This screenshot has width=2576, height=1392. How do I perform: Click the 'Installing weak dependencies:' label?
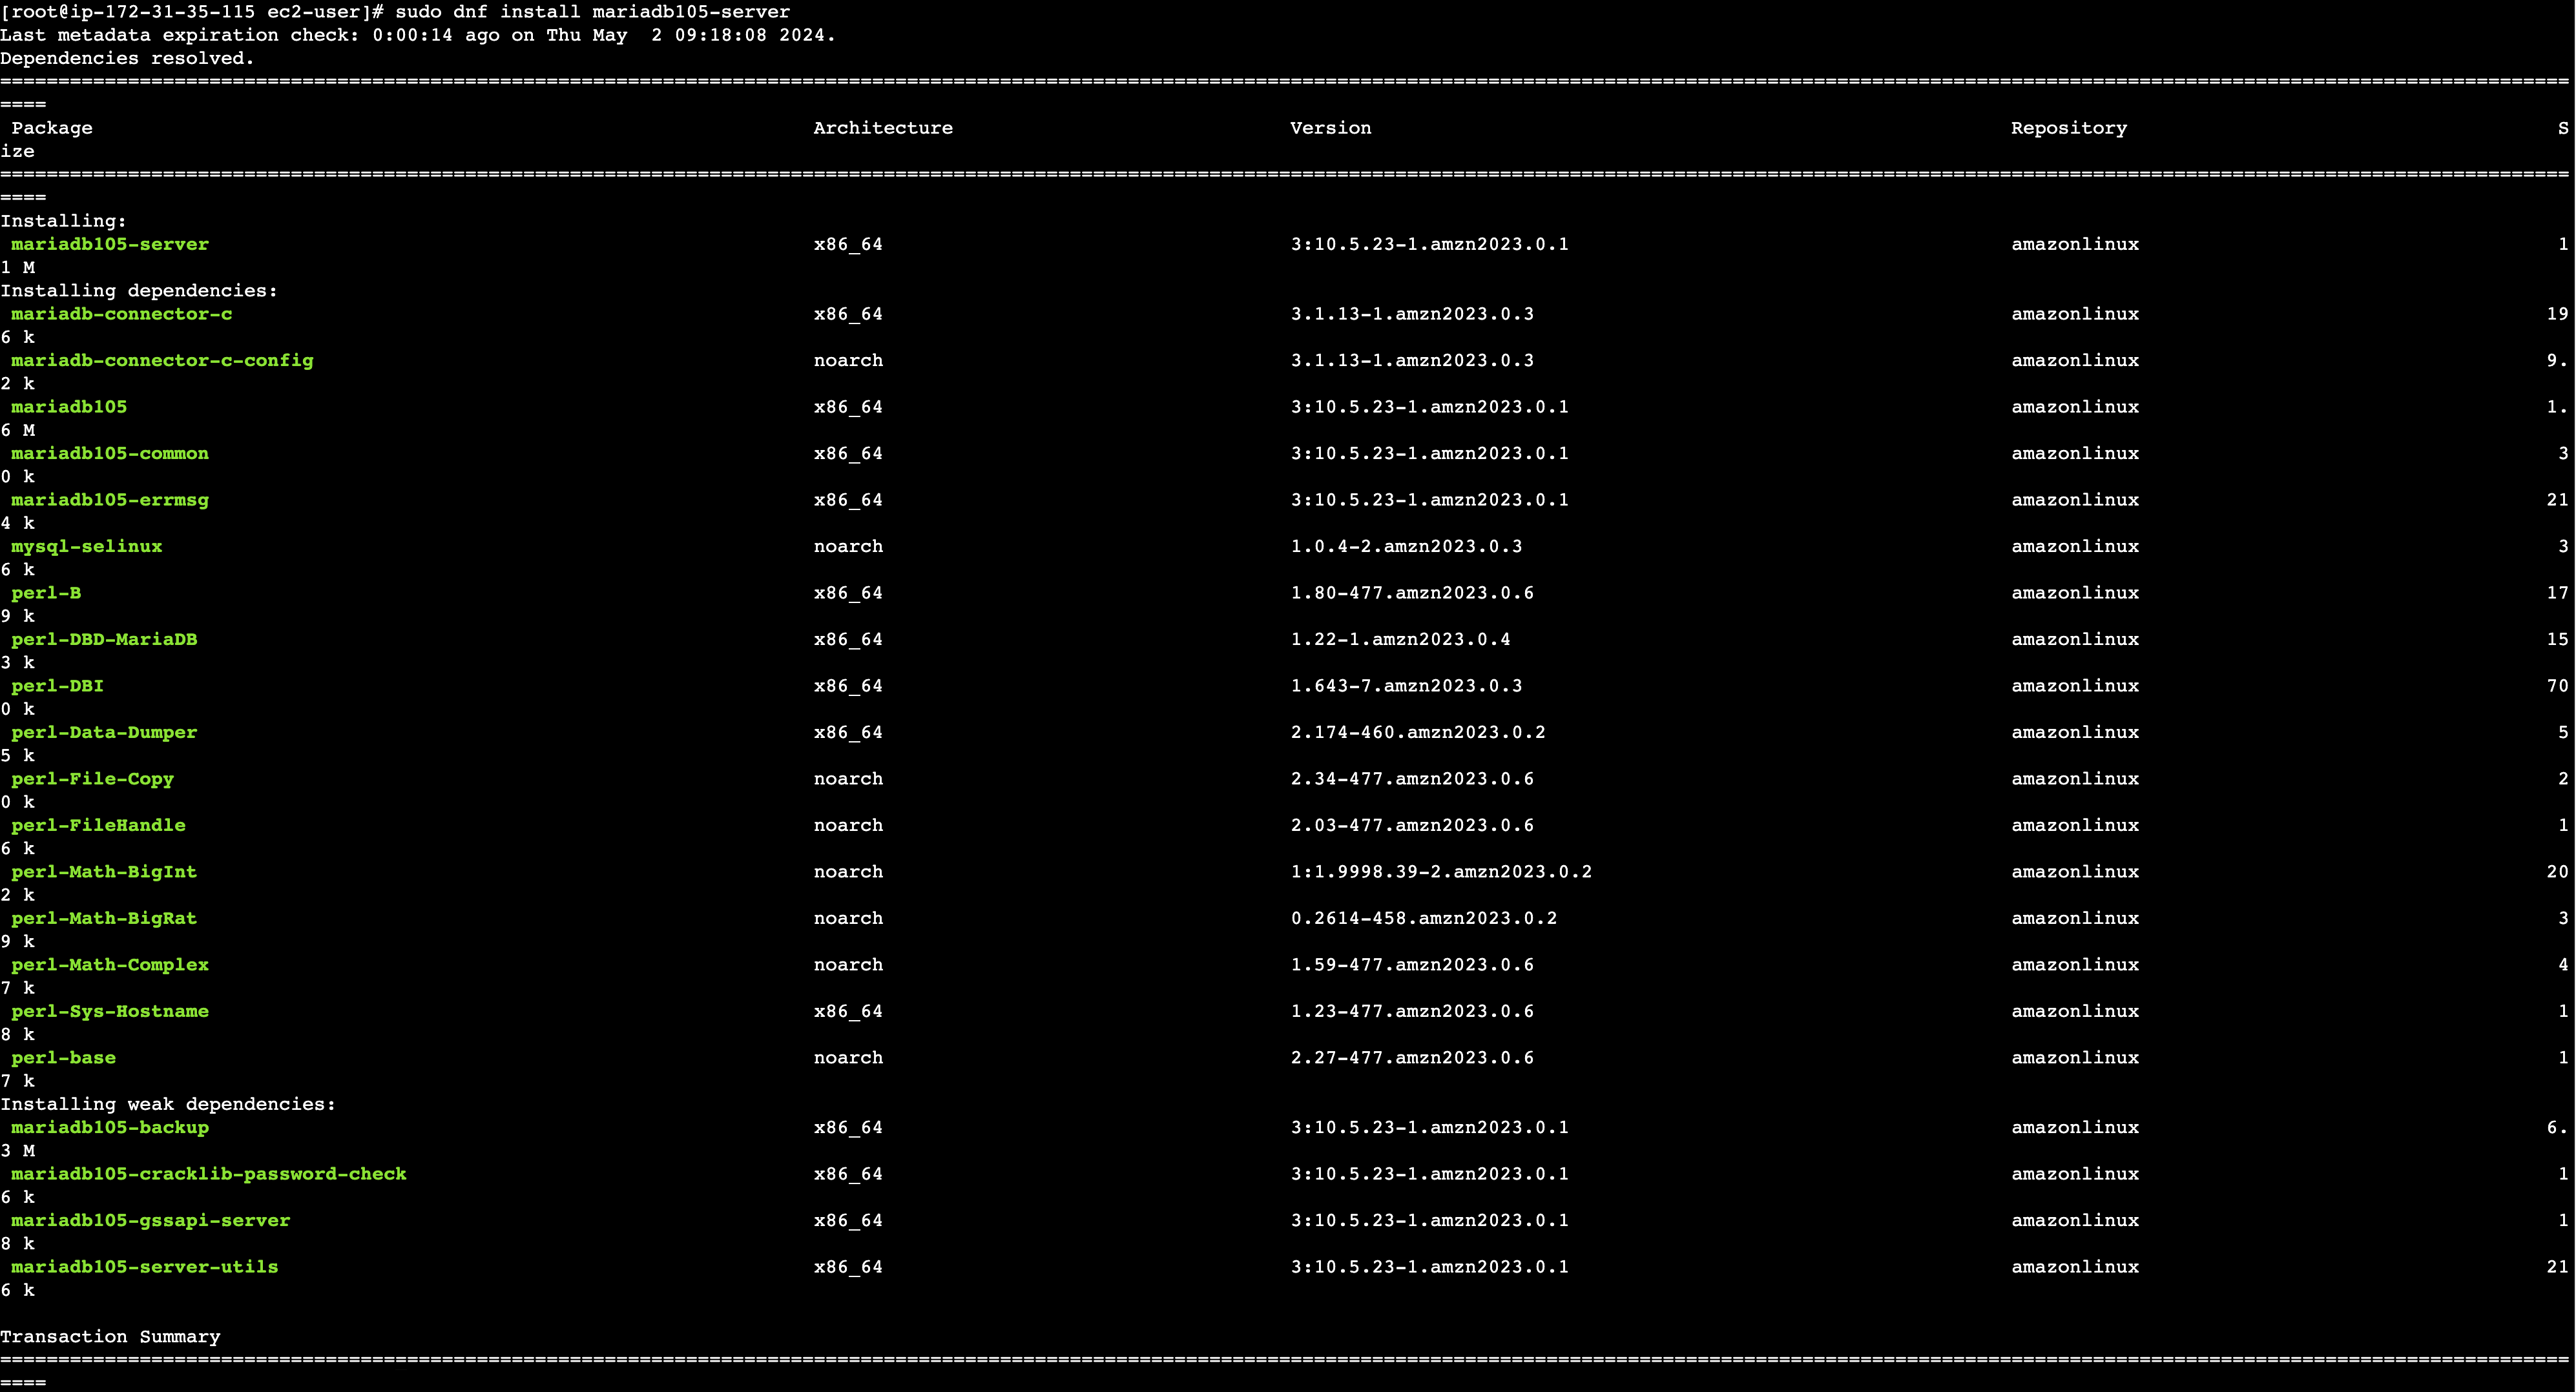pyautogui.click(x=168, y=1104)
